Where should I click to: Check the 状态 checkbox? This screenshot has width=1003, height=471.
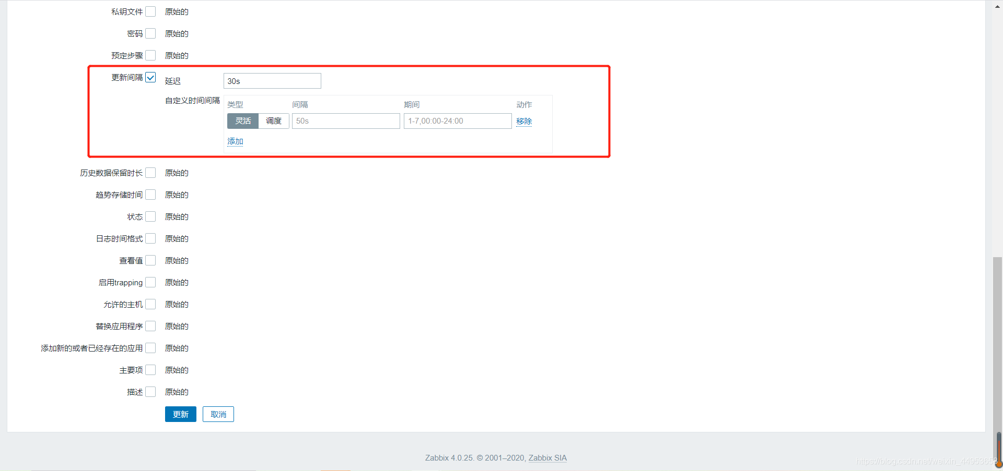[x=150, y=216]
